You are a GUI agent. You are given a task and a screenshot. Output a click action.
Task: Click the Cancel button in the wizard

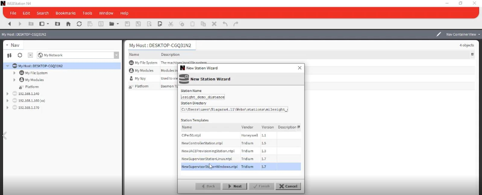click(x=288, y=186)
